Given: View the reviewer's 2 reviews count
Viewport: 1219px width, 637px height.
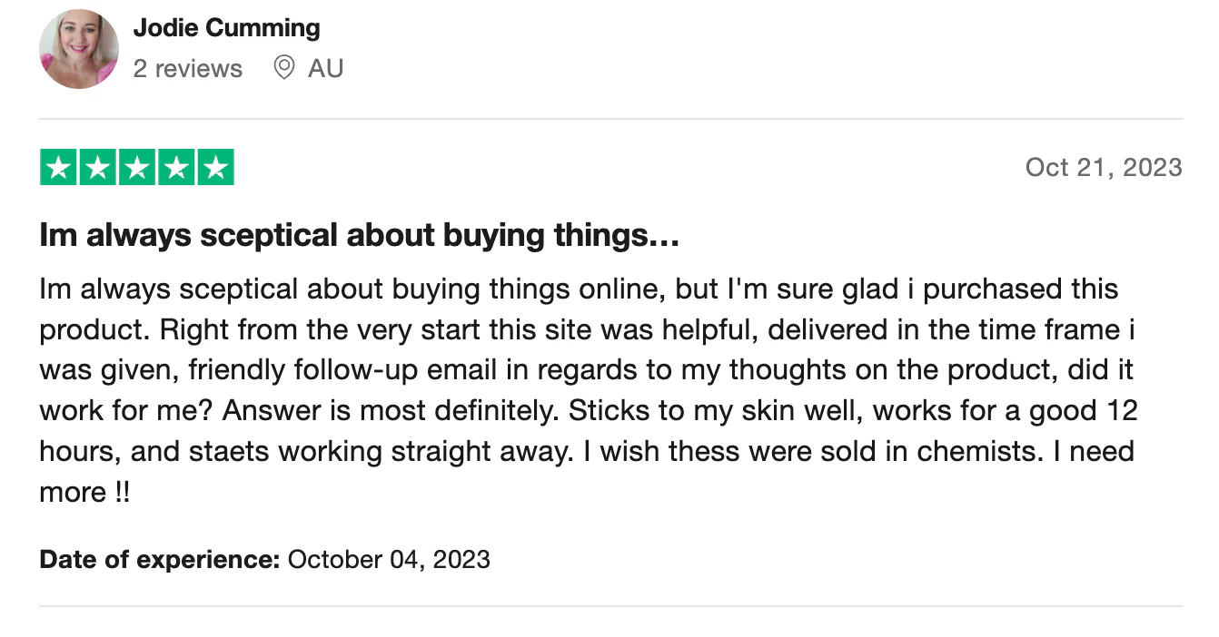Looking at the screenshot, I should click(188, 69).
